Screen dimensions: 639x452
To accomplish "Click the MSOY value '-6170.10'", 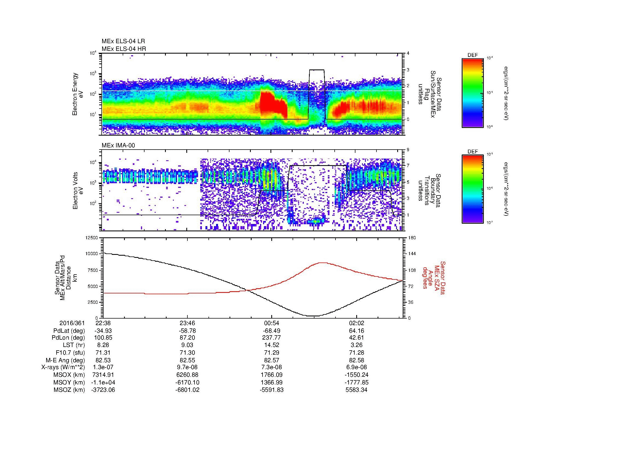I will click(x=187, y=382).
